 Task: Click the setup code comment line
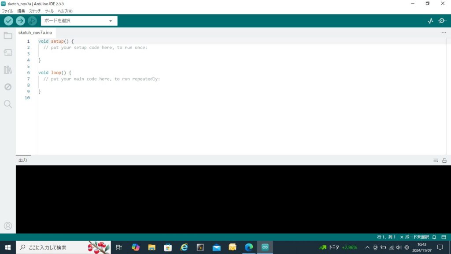(95, 48)
